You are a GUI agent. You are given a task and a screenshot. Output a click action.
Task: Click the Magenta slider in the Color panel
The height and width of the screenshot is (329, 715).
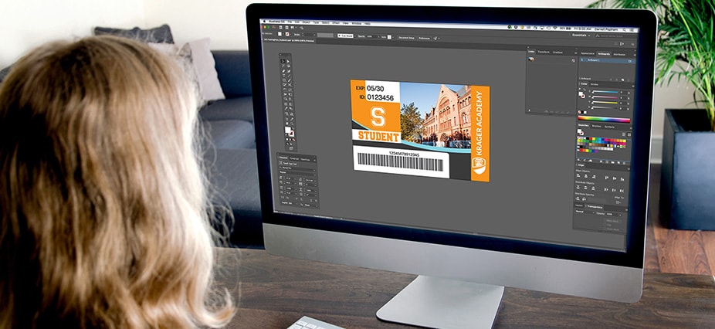(605, 97)
